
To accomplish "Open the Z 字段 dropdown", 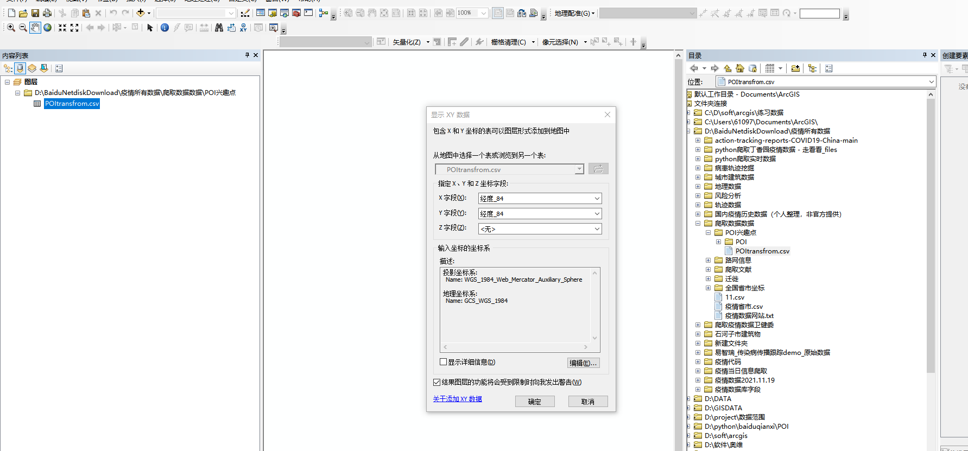I will [x=597, y=229].
